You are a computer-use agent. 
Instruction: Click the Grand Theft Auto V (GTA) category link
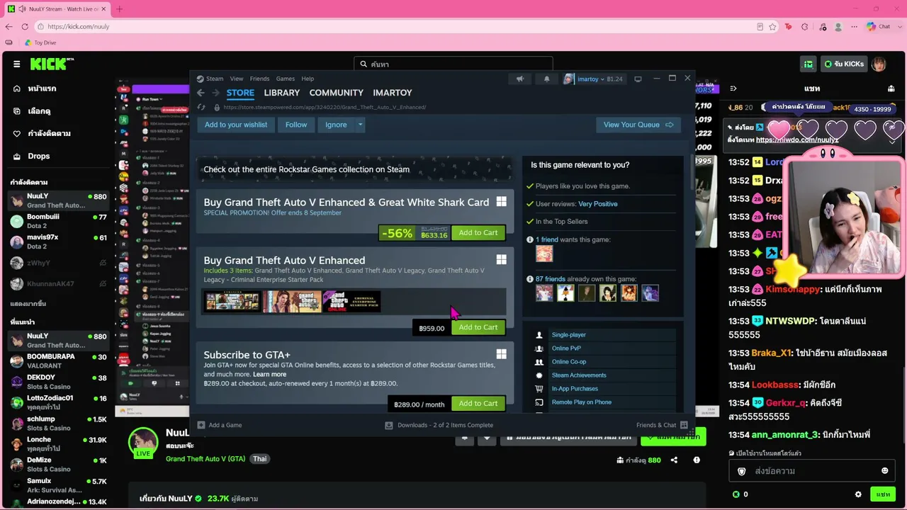pyautogui.click(x=205, y=459)
